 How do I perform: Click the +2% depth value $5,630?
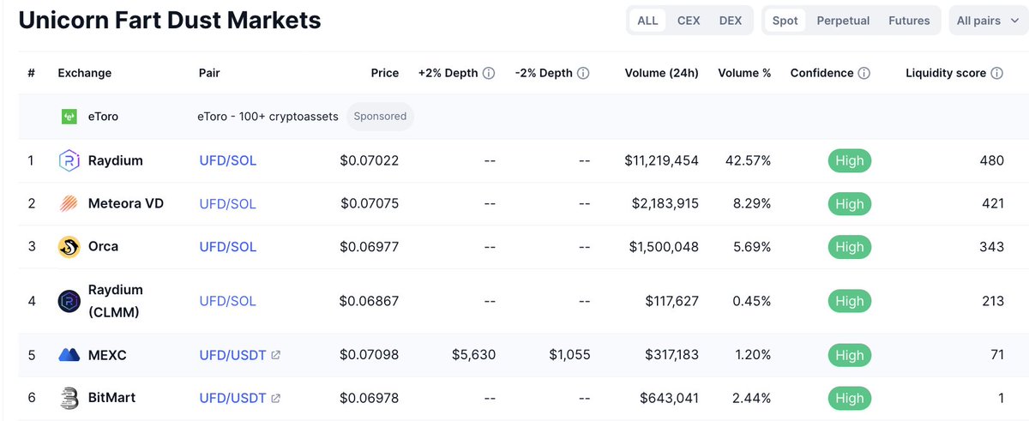[474, 355]
